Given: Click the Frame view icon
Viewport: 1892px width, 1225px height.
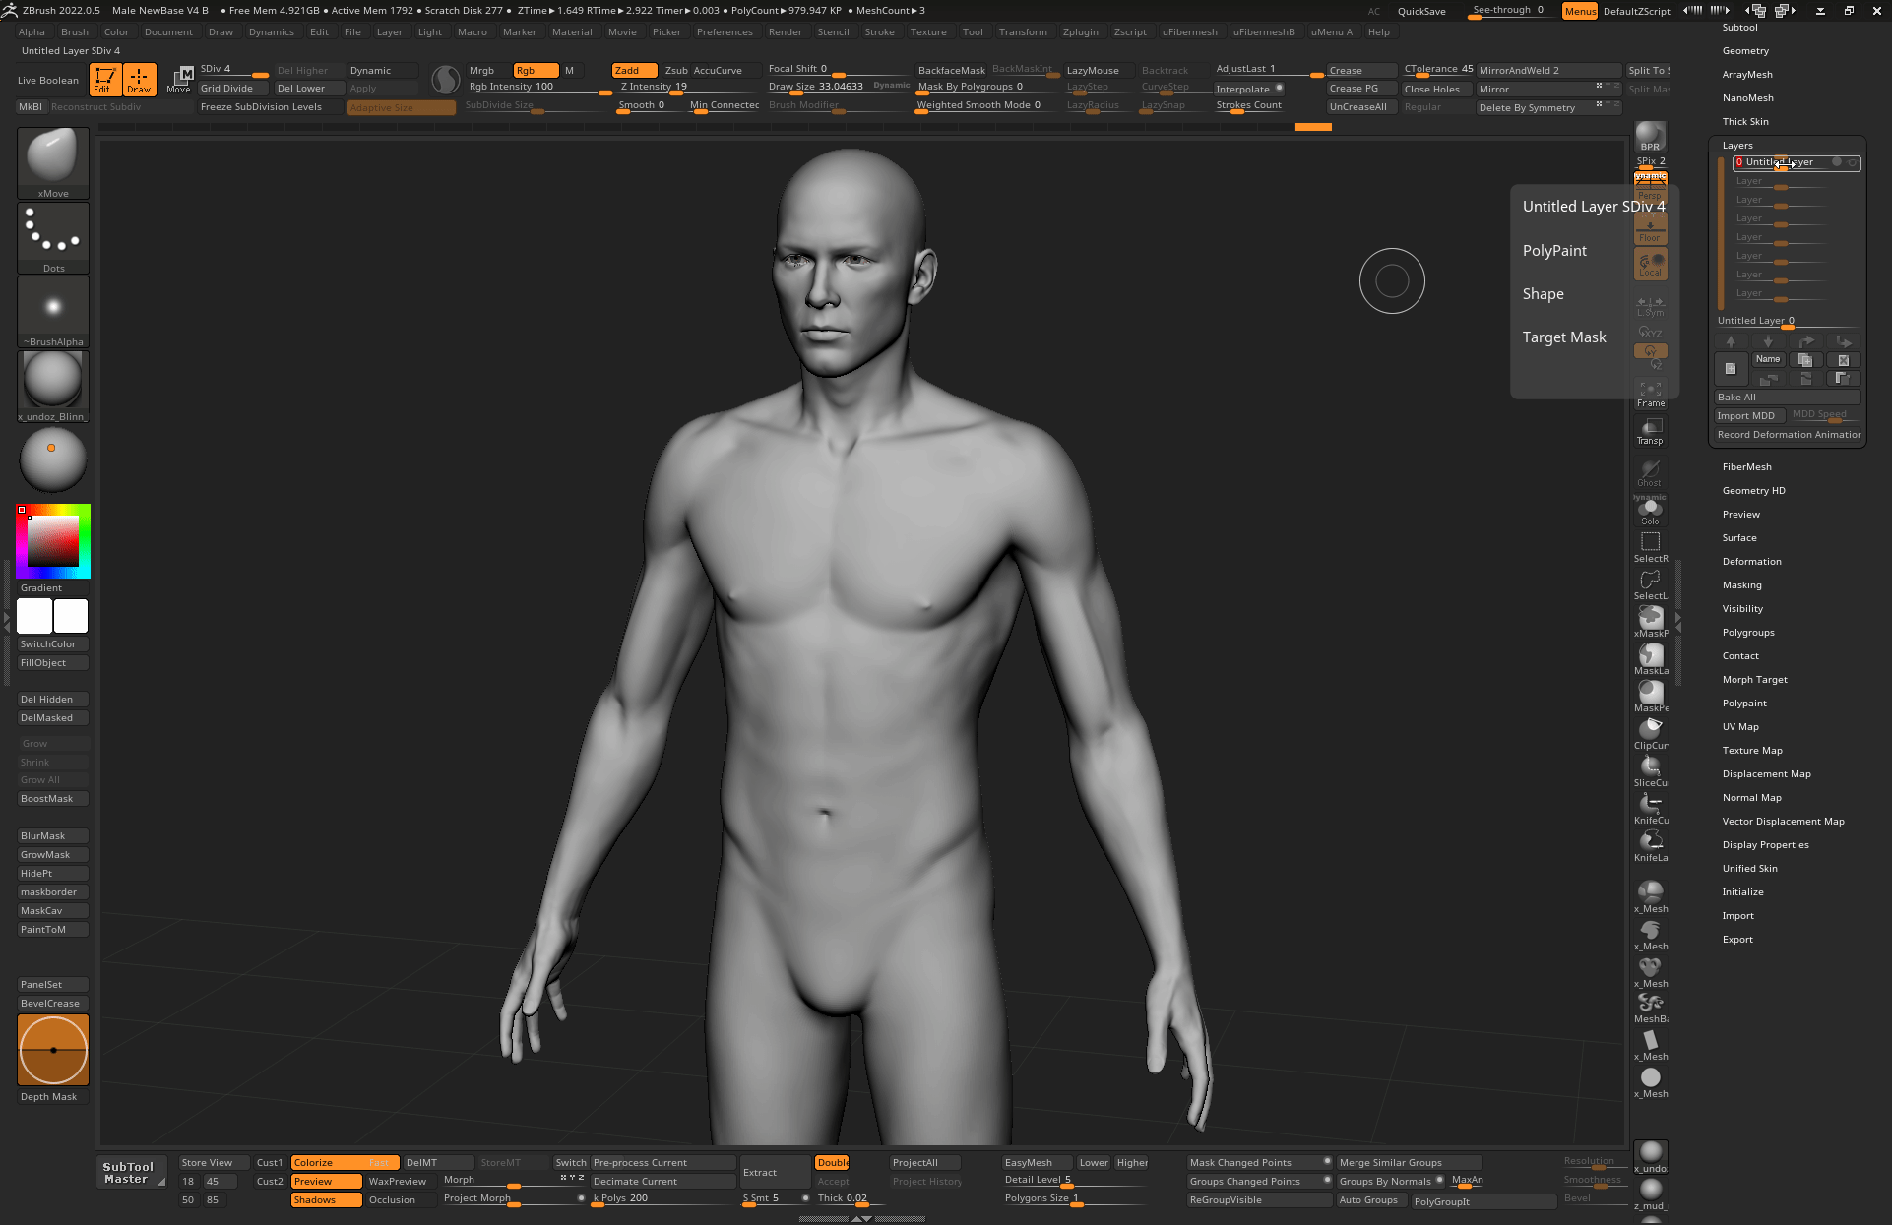Looking at the screenshot, I should pos(1651,394).
